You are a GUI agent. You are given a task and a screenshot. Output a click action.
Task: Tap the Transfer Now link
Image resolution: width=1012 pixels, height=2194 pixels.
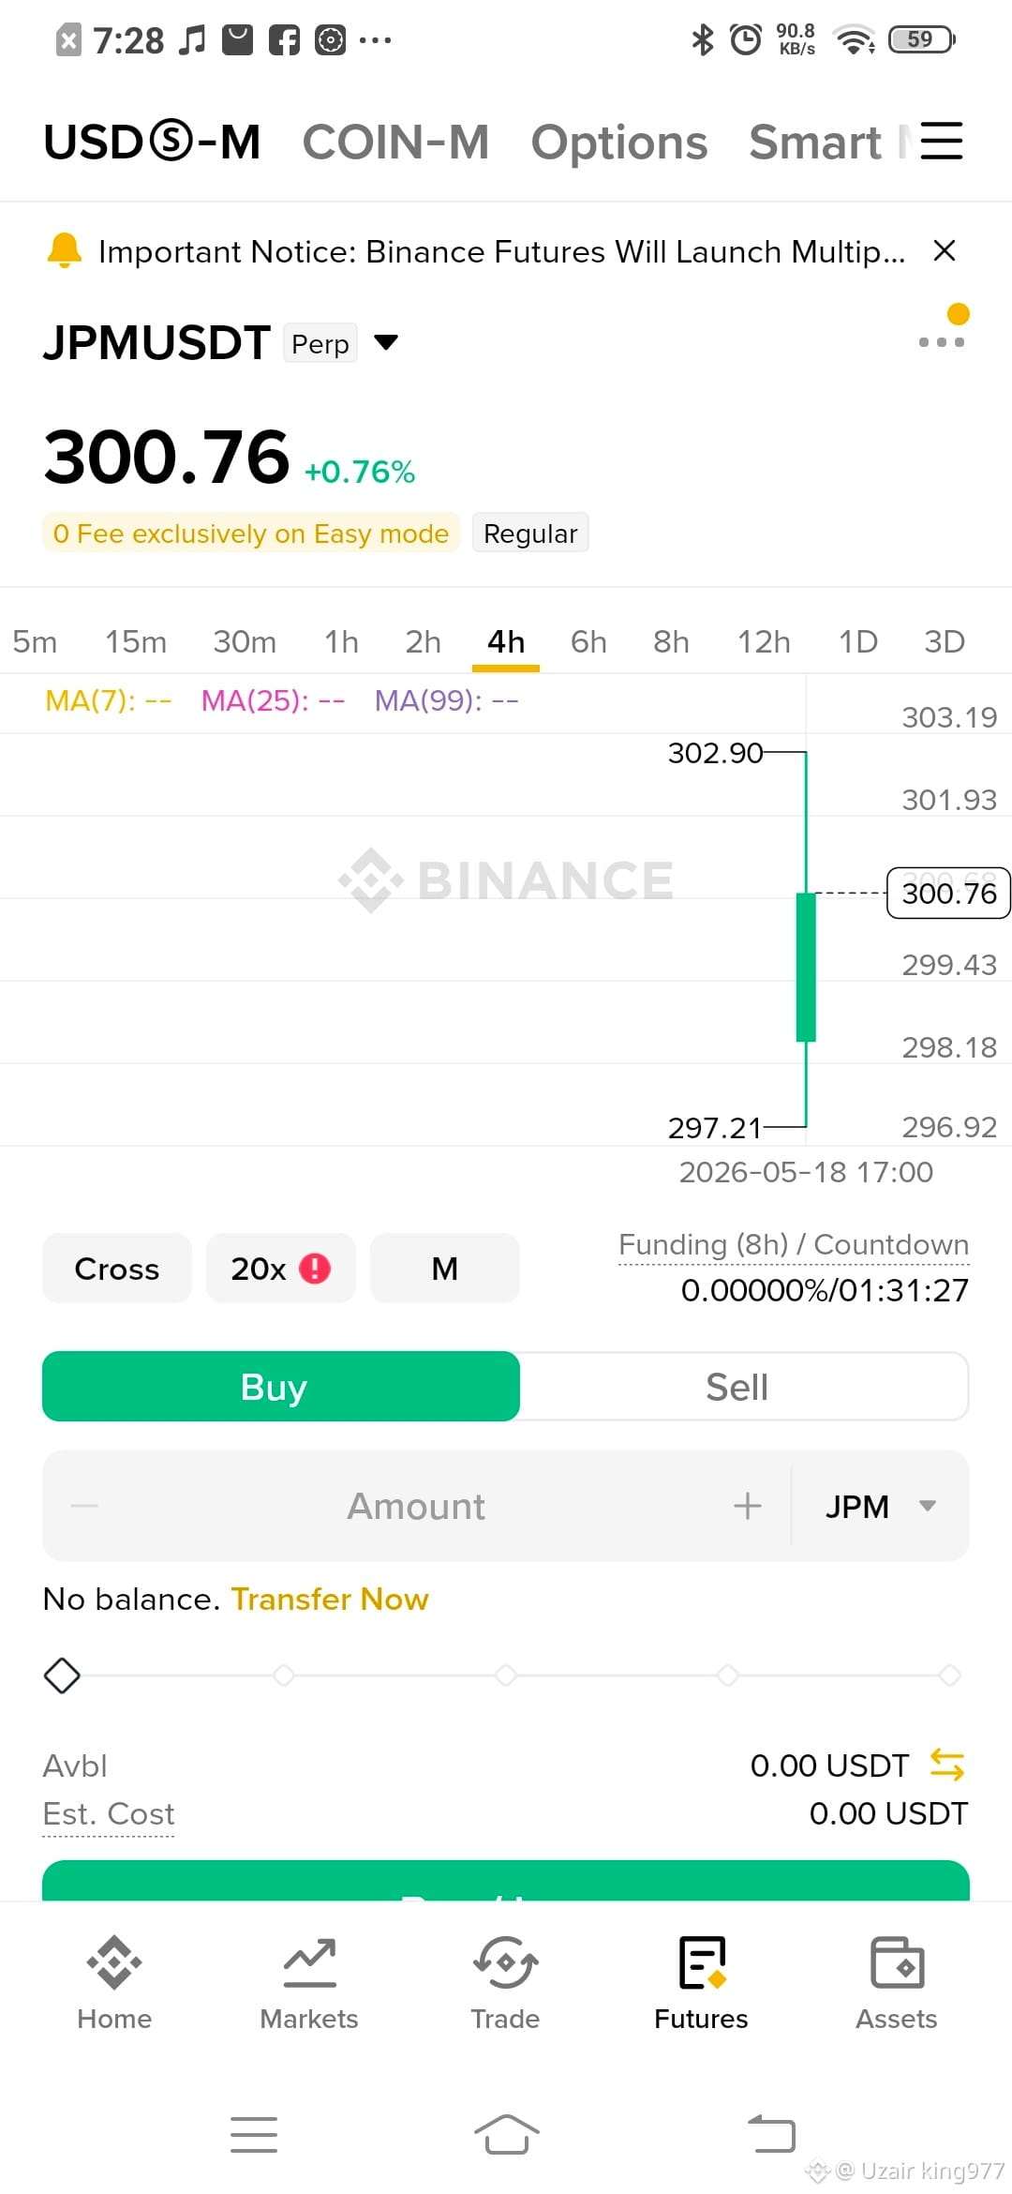click(330, 1599)
